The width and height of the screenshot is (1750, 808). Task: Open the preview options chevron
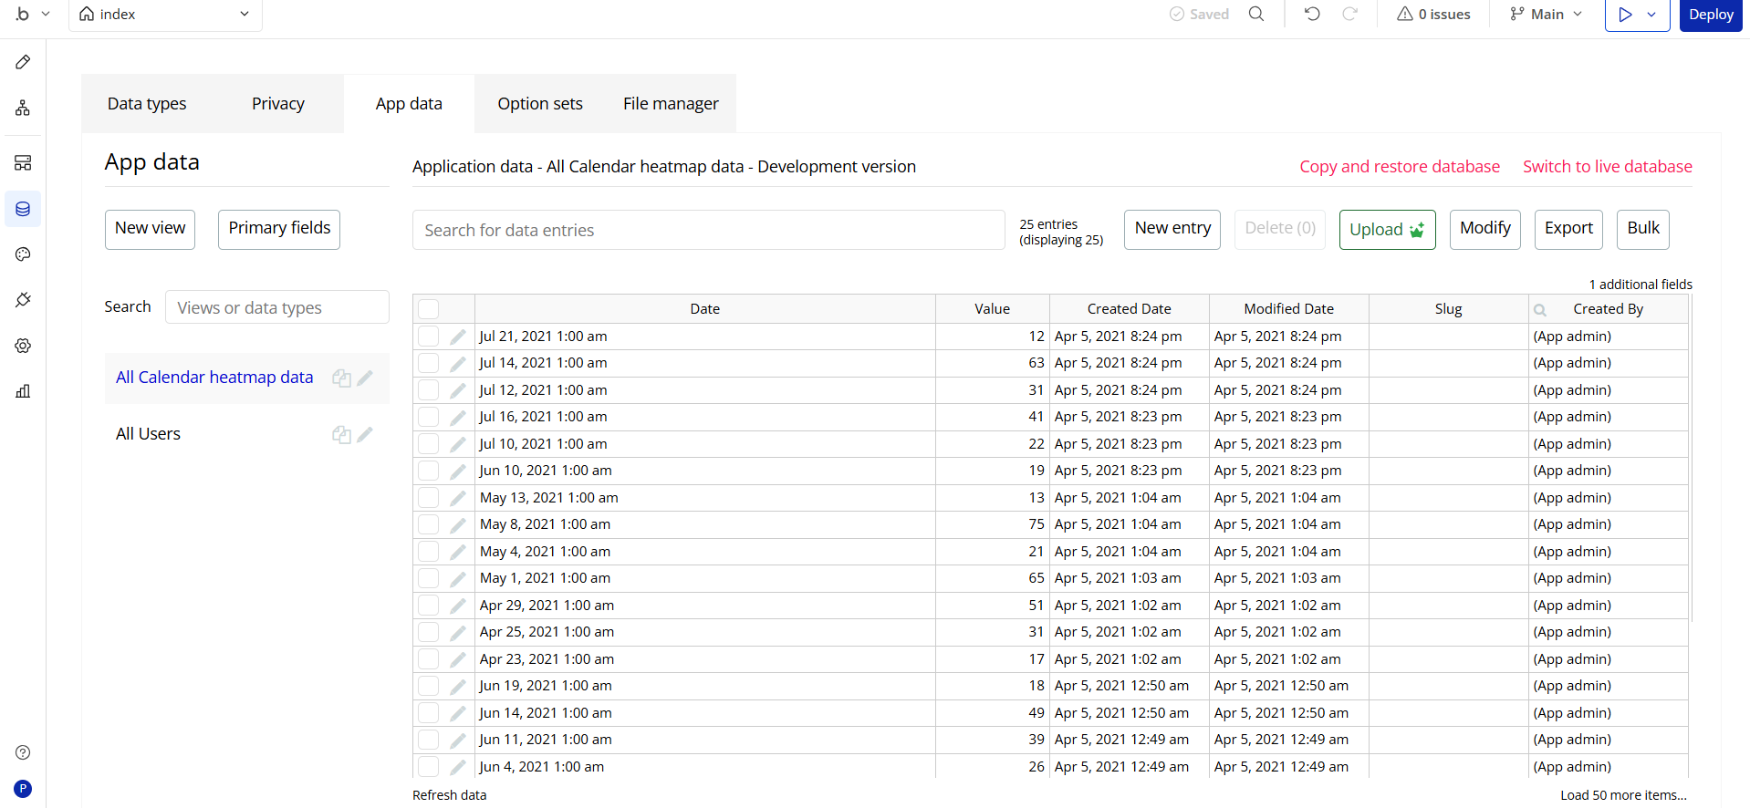point(1651,15)
